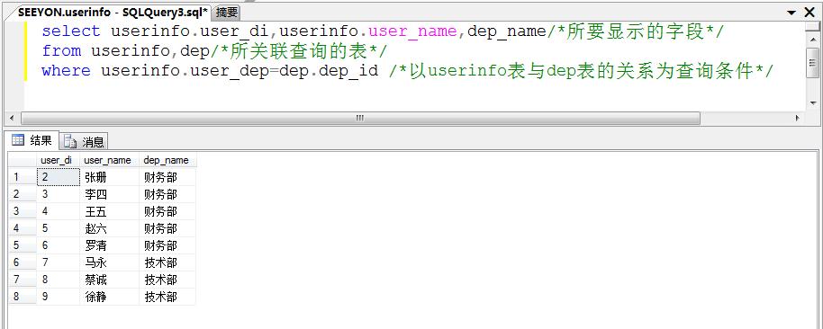823x329 pixels.
Task: Click 技术部 cell in 徐静's row
Action: pos(167,297)
